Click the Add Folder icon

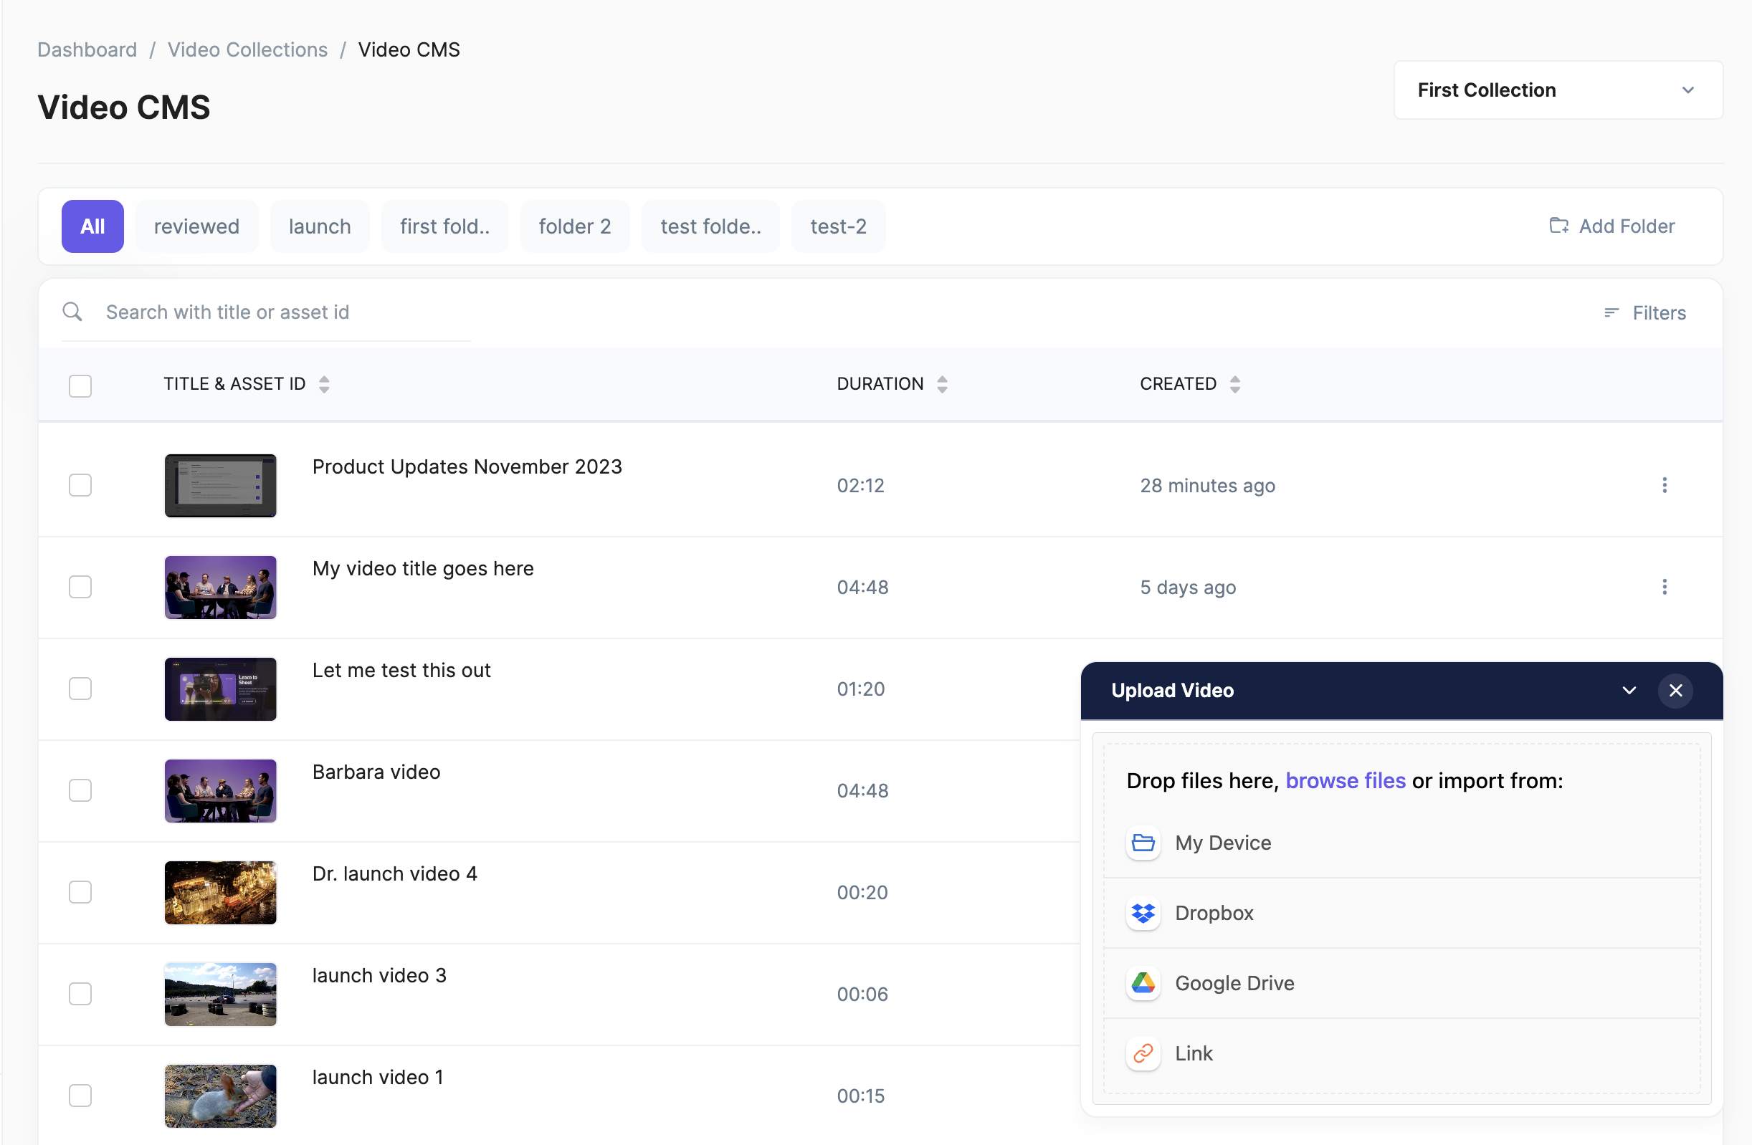point(1558,226)
